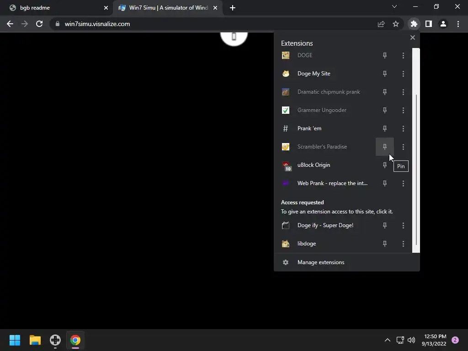The image size is (468, 351).
Task: Pin the libdoge extension
Action: click(385, 244)
